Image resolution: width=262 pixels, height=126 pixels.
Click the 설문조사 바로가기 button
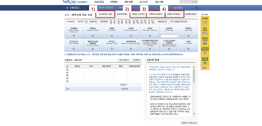click(x=189, y=123)
